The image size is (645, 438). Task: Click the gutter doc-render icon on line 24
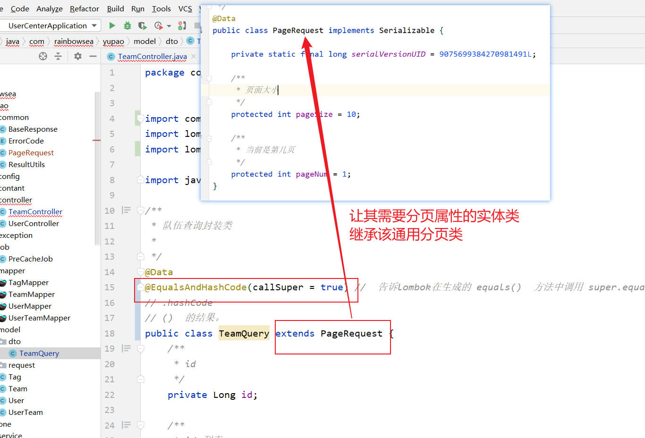[x=126, y=425]
